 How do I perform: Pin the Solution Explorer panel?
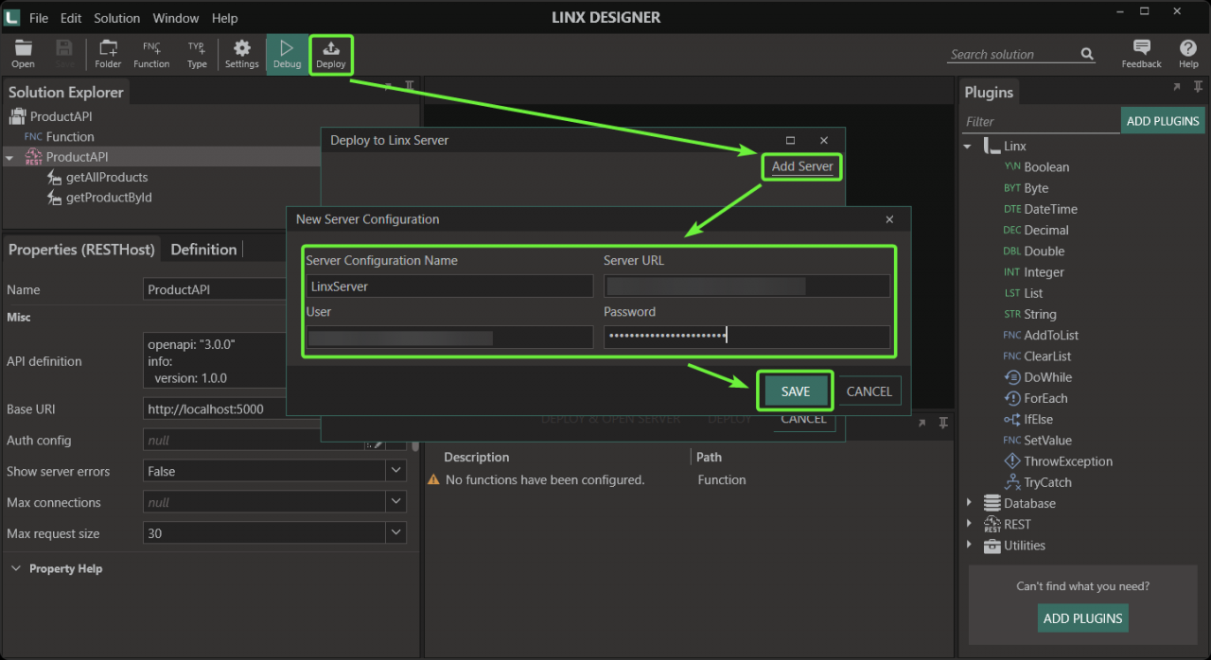410,85
